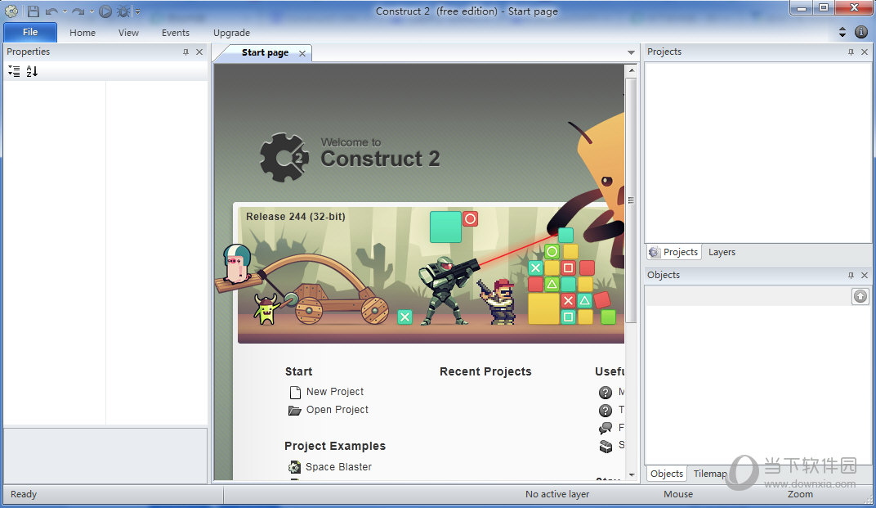Click the up-arrow button in Objects panel

(x=860, y=296)
